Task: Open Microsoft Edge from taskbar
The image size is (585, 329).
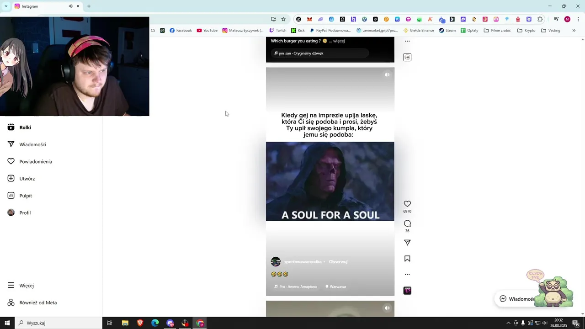Action: [155, 323]
